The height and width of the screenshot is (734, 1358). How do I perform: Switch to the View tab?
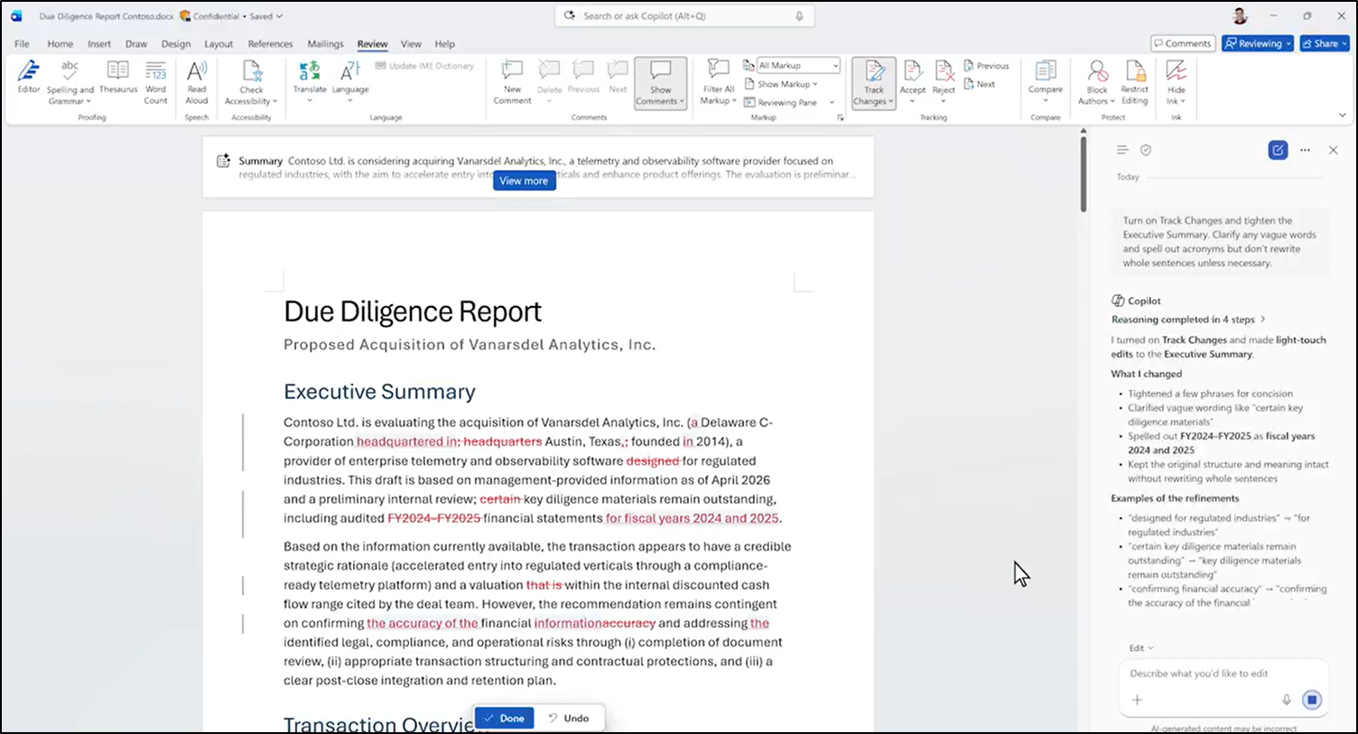click(411, 43)
